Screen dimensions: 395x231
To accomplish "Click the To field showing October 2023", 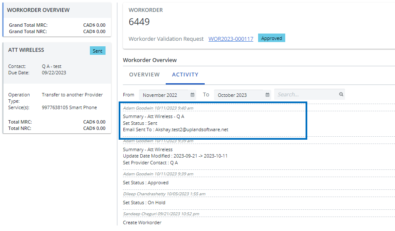I will point(239,95).
